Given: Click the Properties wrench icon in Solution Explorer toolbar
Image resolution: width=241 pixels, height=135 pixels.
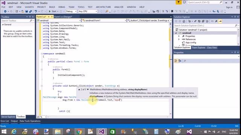Looking at the screenshot, I should 216,21.
